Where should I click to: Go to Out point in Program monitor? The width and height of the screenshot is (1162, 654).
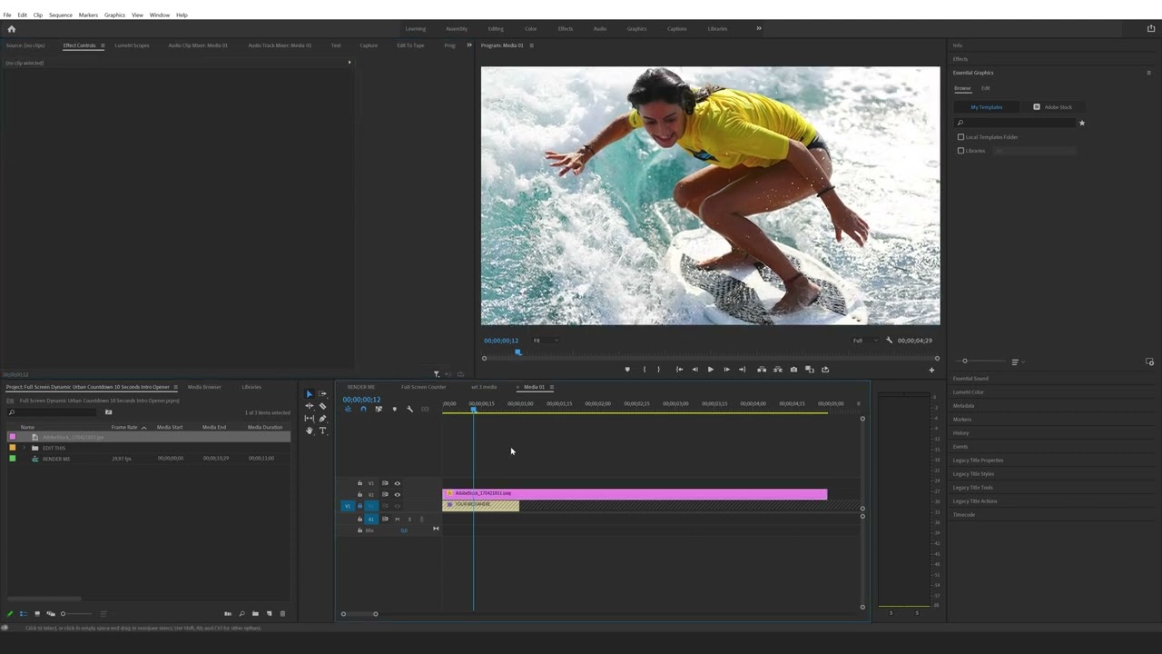click(x=743, y=370)
